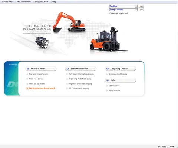Select the Main Fig Search bullet
This screenshot has height=148, width=178.
tap(27, 79)
